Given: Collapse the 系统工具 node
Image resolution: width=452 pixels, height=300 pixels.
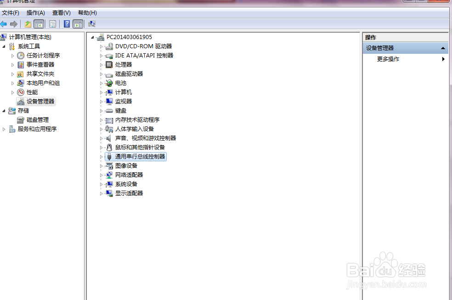Looking at the screenshot, I should 4,46.
